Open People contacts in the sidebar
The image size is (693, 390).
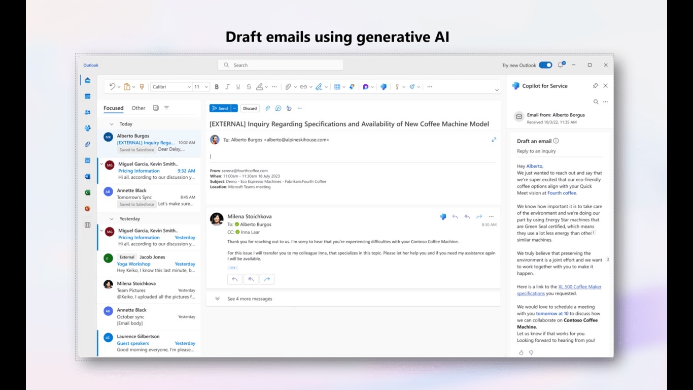coord(88,112)
